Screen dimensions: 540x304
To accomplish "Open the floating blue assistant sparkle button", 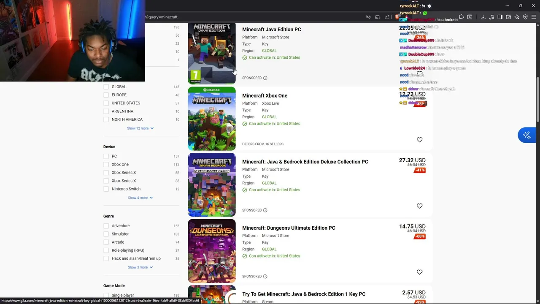I will pos(526,135).
